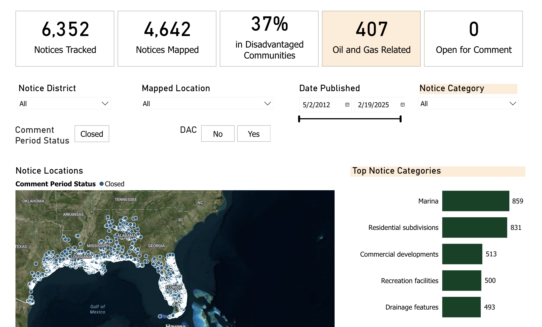
Task: Click the left handle of the date slider
Action: (x=299, y=119)
